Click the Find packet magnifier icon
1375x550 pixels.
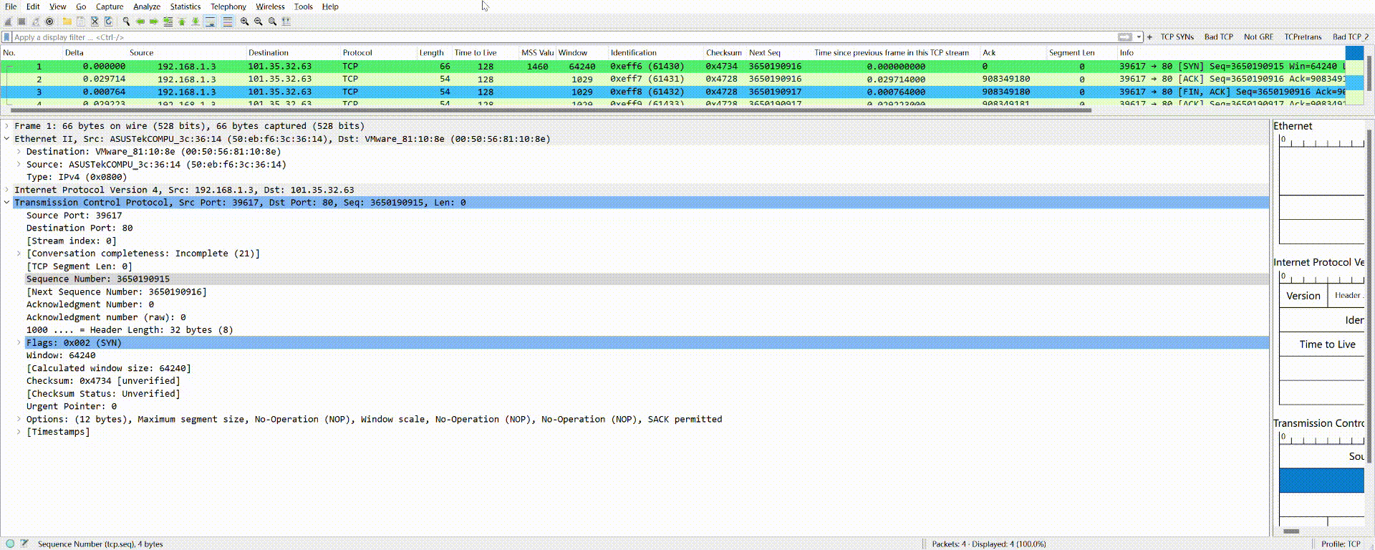point(126,21)
